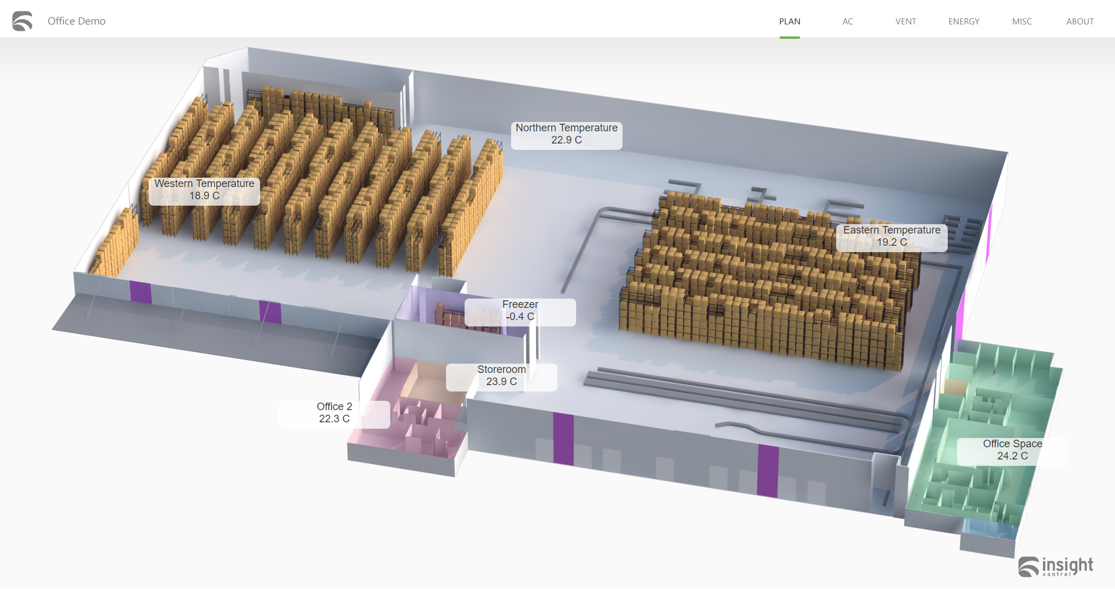Select the Eastern Temperature 19.2 C card
This screenshot has height=589, width=1115.
891,236
